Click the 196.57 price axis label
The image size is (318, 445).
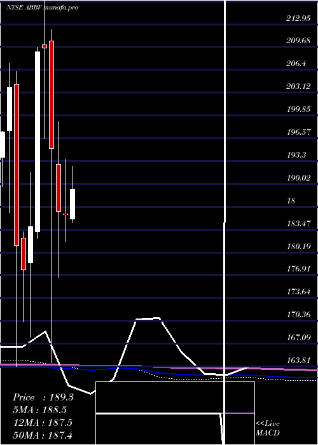298,132
